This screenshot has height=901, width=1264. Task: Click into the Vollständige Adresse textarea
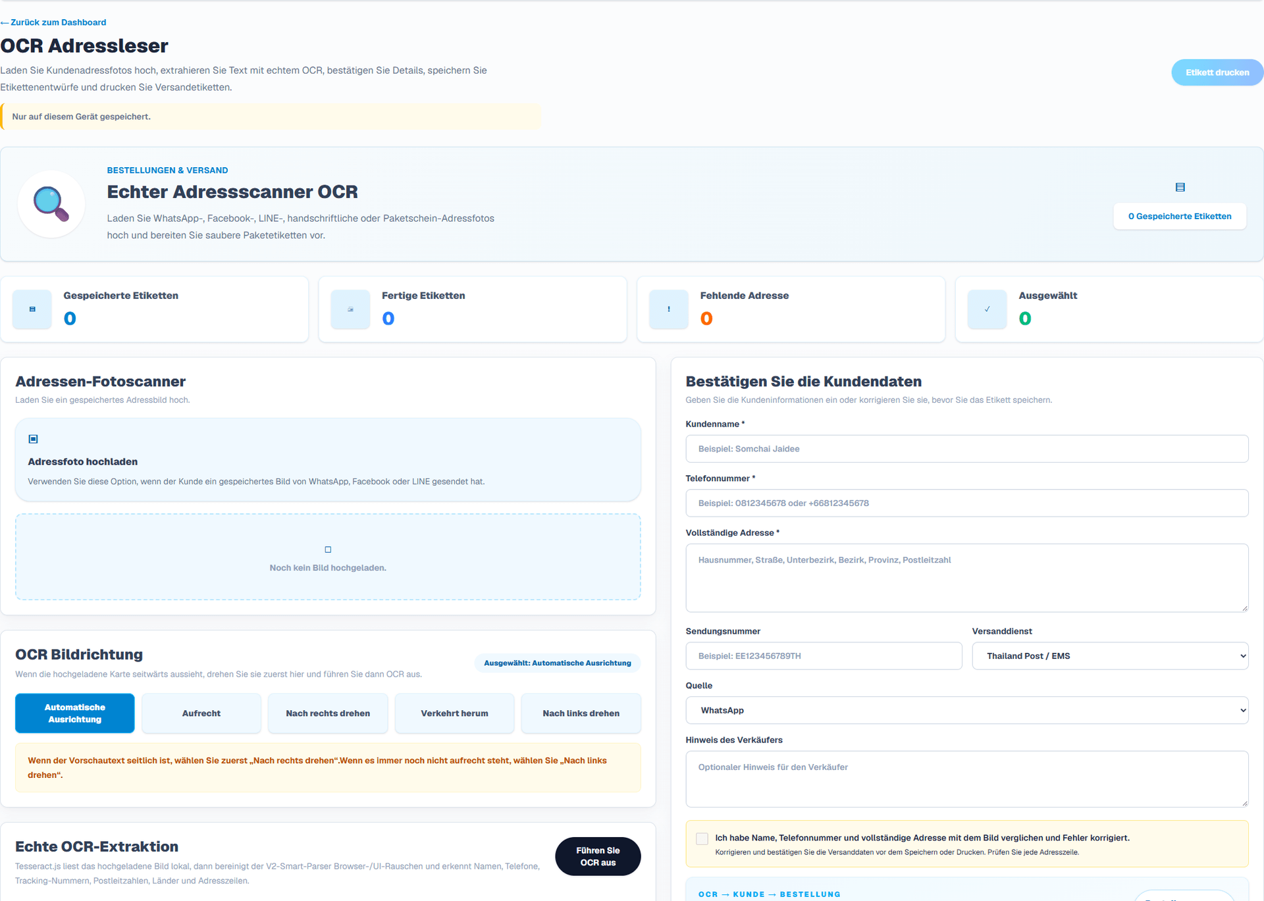pos(967,579)
